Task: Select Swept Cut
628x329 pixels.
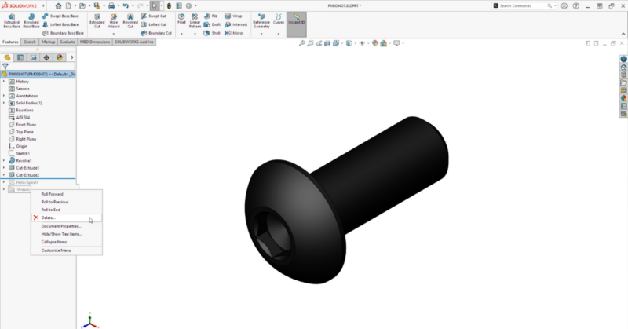Action: coord(153,16)
